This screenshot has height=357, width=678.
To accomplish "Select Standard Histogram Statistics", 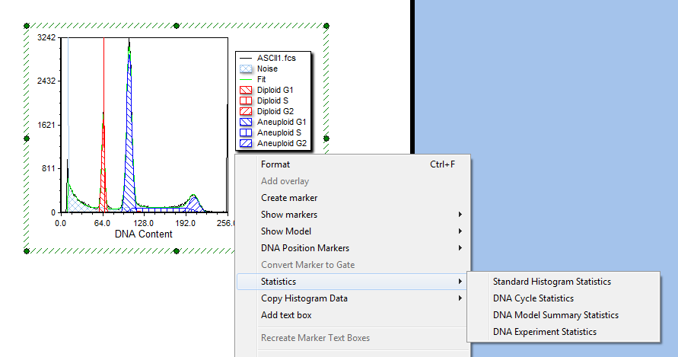I will coord(552,282).
